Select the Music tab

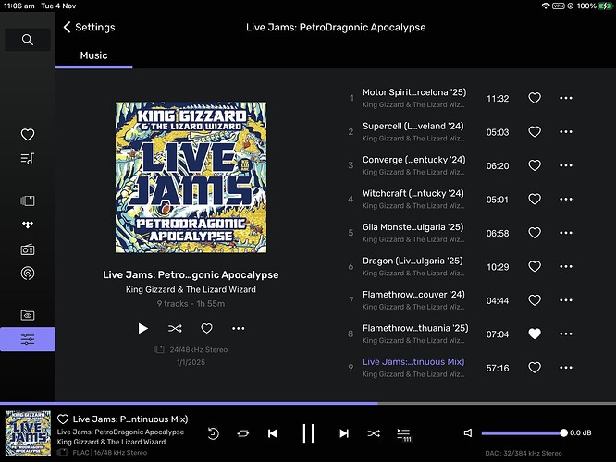94,55
